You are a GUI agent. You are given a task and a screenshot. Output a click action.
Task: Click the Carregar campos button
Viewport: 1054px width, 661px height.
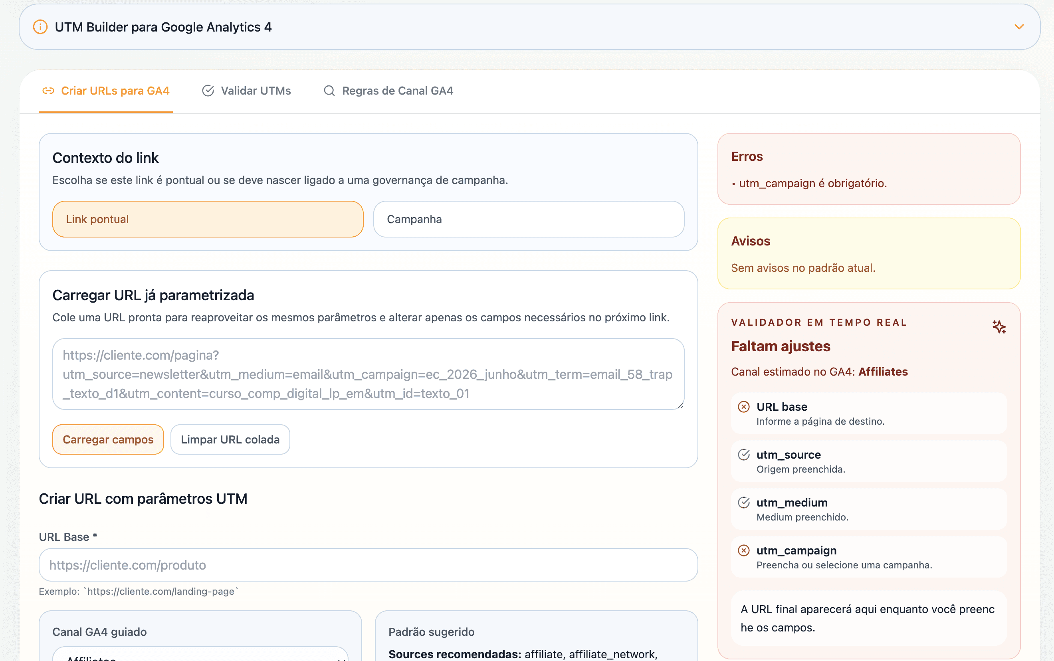pyautogui.click(x=108, y=439)
